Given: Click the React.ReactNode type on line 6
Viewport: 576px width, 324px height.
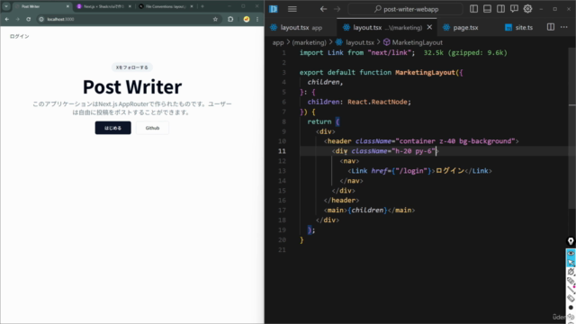Looking at the screenshot, I should (x=377, y=102).
